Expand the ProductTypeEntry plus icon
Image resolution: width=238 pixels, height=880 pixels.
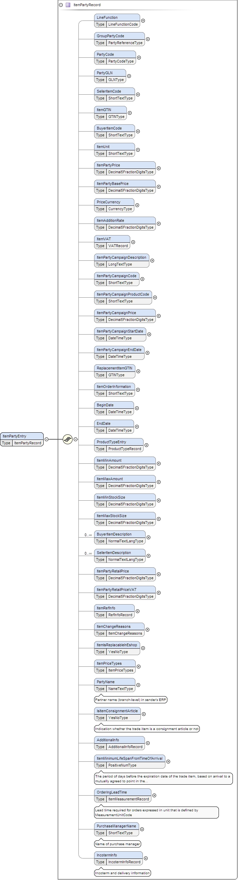[x=146, y=445]
